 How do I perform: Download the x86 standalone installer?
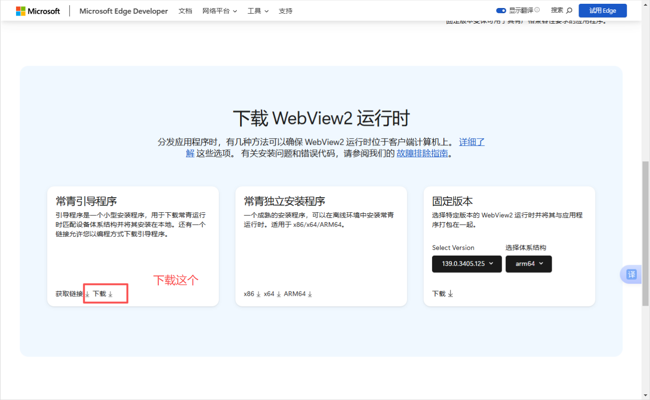point(252,294)
